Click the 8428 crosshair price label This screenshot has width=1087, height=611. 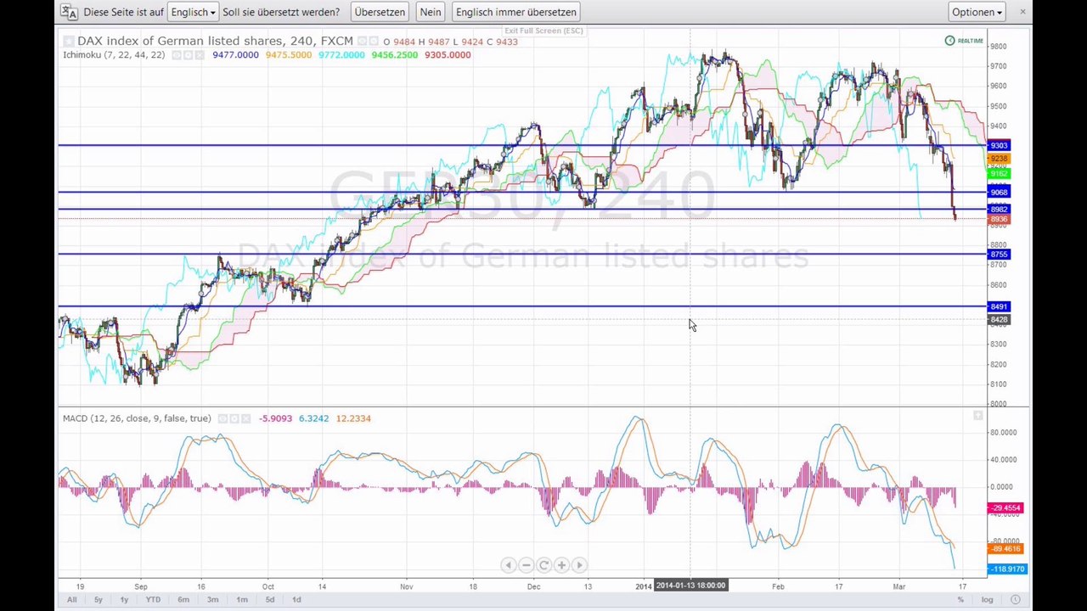tap(999, 320)
